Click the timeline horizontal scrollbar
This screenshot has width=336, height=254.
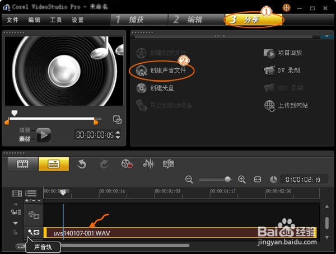pyautogui.click(x=124, y=246)
